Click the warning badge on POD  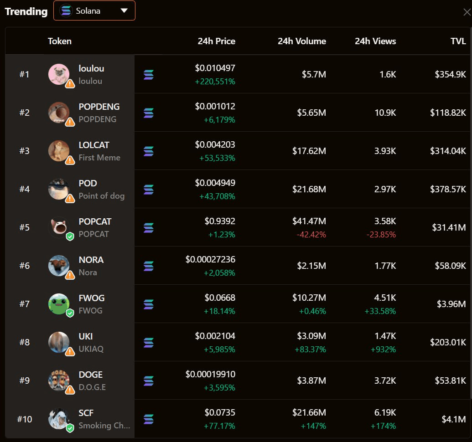[70, 199]
